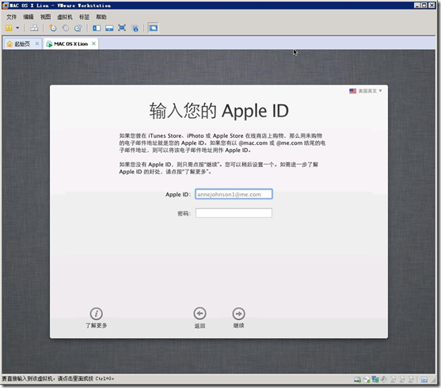Toggle the sidebar view toolbar icon
Image resolution: width=441 pixels, height=388 pixels.
97,28
